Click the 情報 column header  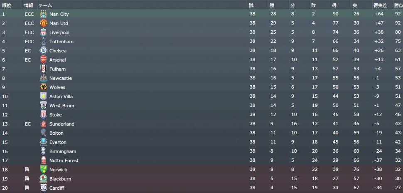(x=28, y=5)
